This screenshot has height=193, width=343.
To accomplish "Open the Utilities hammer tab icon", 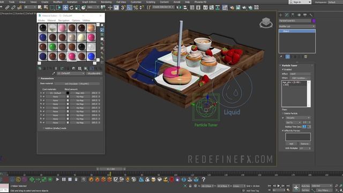I will coord(311,15).
